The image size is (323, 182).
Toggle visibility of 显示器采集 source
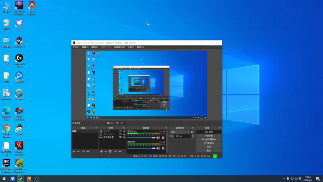pos(120,137)
